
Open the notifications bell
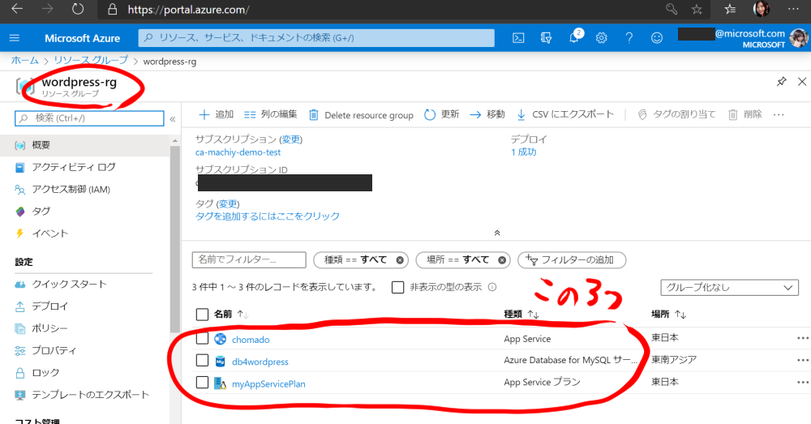coord(574,37)
